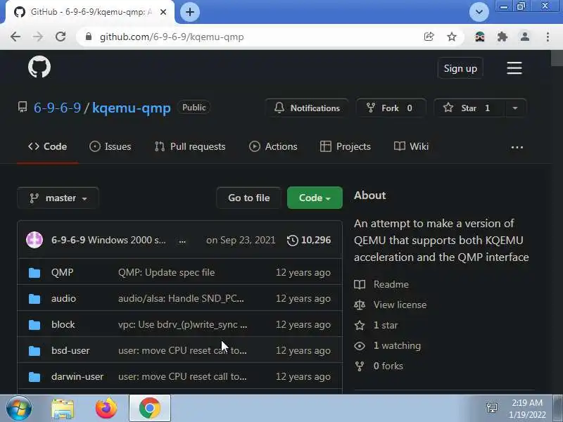Image resolution: width=563 pixels, height=422 pixels.
Task: Switch to the Code tab
Action: pos(47,146)
